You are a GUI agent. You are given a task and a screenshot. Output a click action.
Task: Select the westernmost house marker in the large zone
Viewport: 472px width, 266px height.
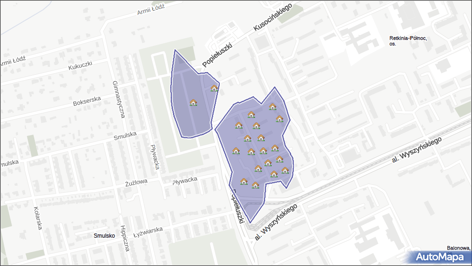pos(236,151)
